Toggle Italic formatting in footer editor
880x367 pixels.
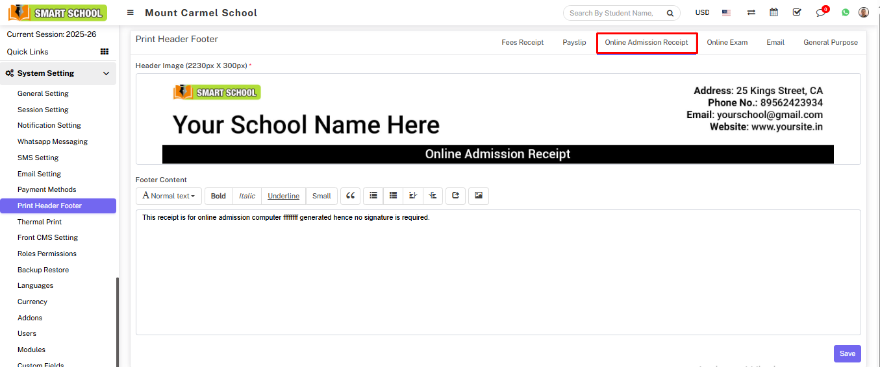247,196
